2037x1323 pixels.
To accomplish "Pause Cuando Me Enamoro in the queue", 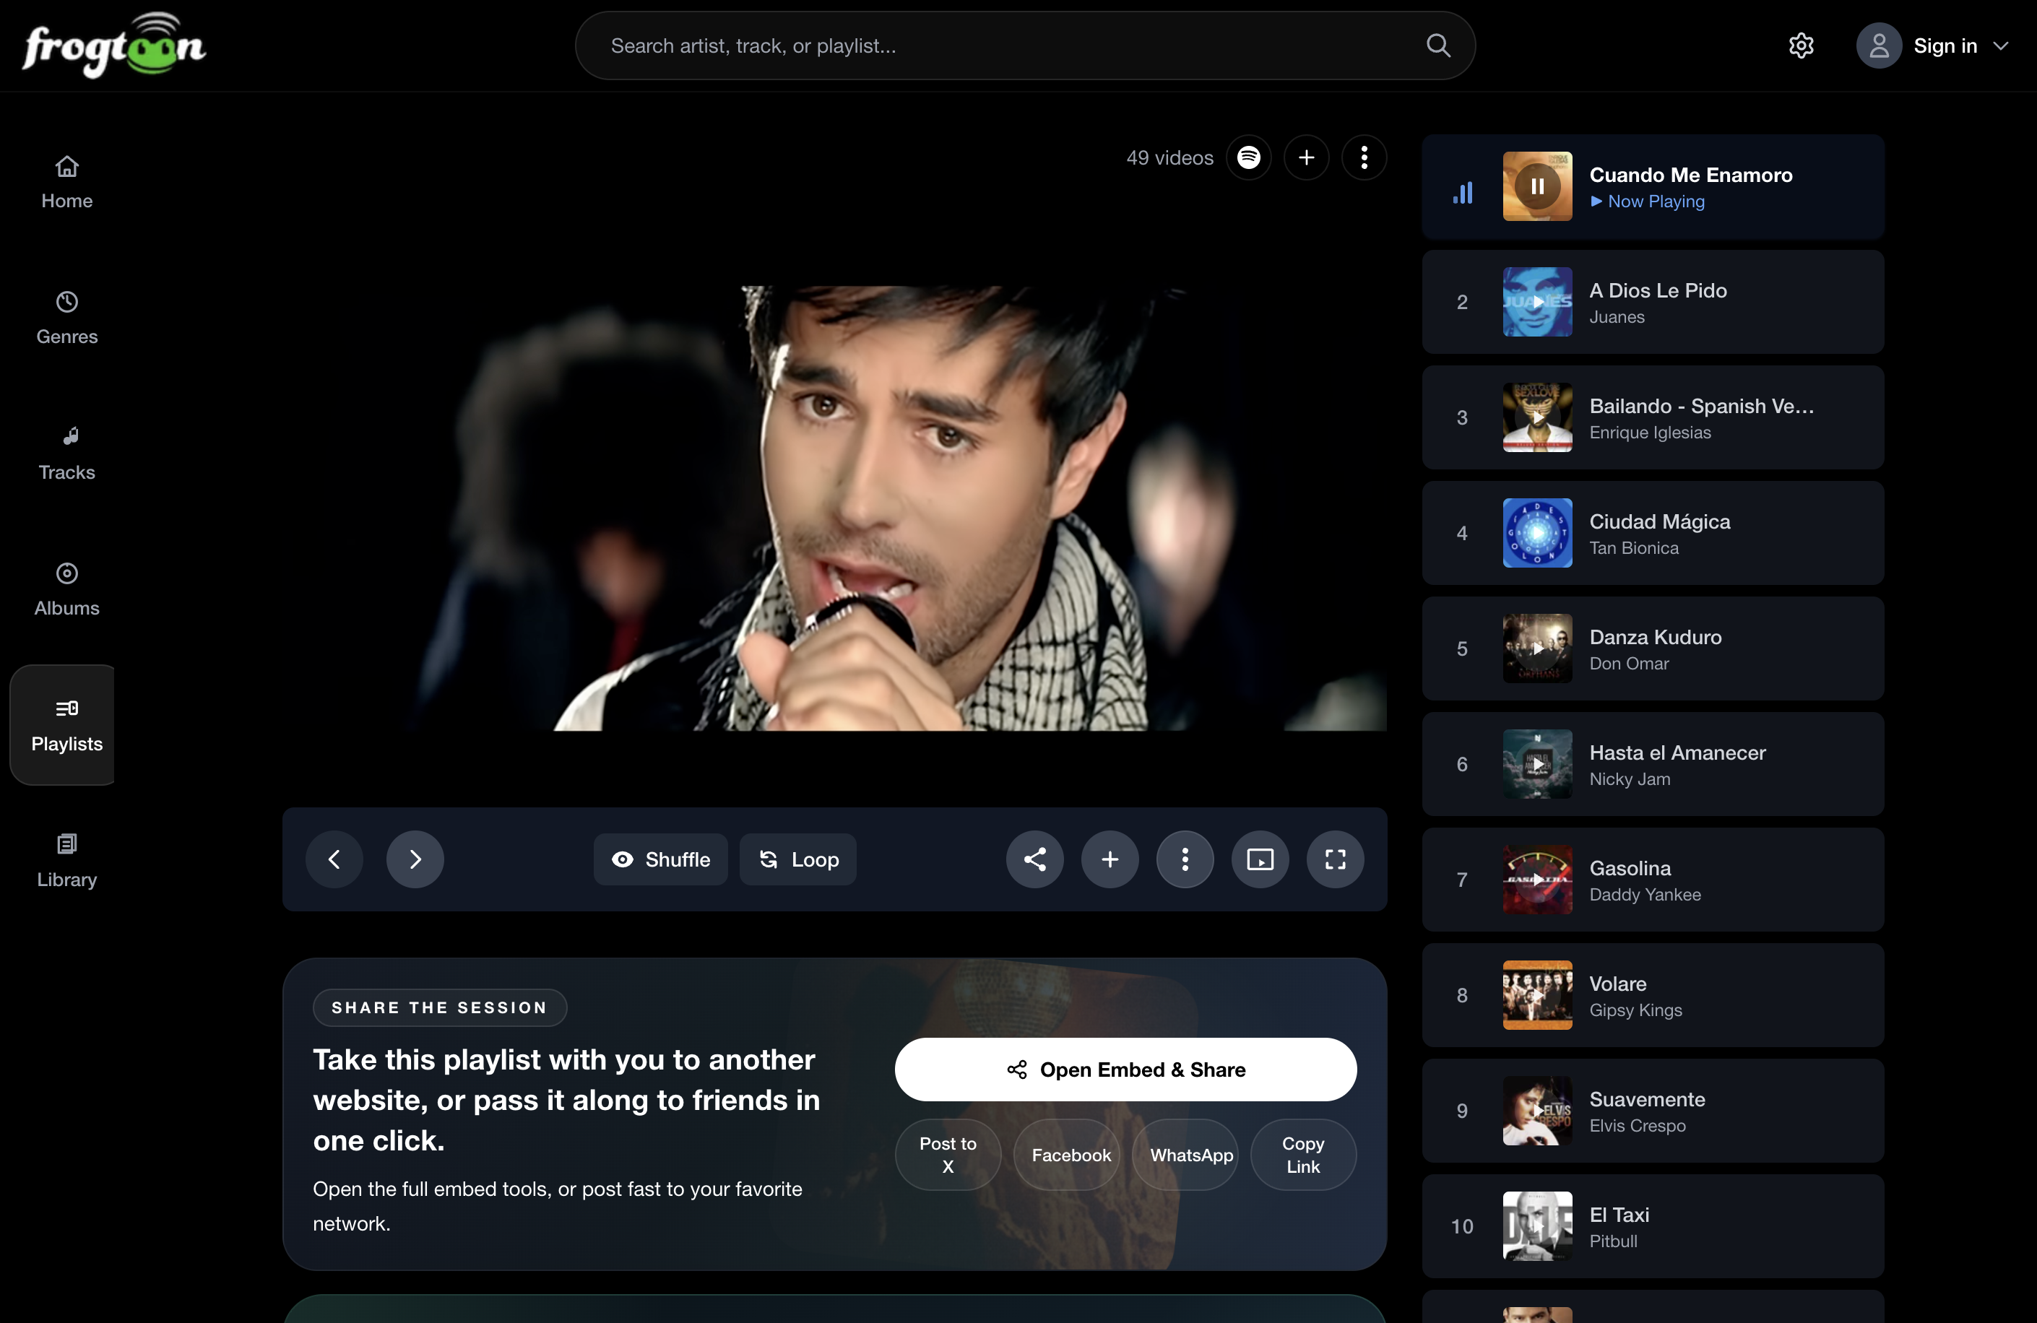I will 1537,186.
